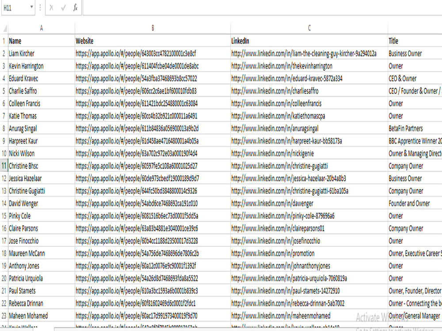442x331 pixels.
Task: Select the cell Rebecca Drinnan
Action: 42,303
